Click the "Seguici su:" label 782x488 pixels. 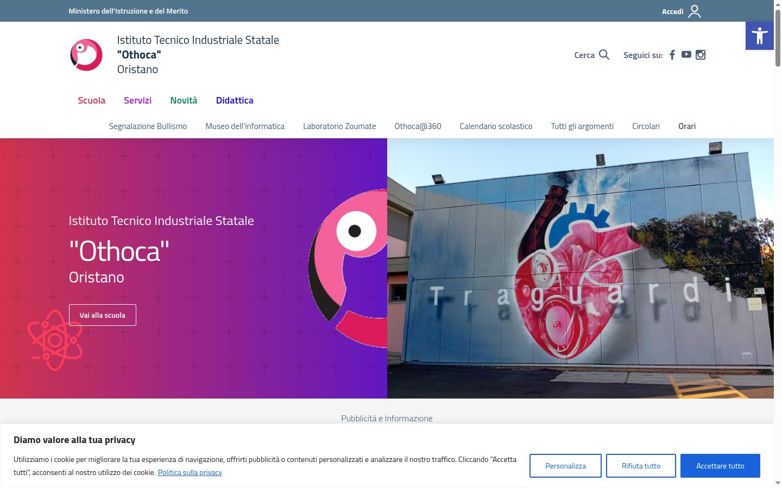tap(643, 55)
